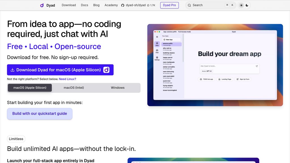Click the Need Linux? link
Image resolution: width=290 pixels, height=163 pixels.
coord(67,79)
